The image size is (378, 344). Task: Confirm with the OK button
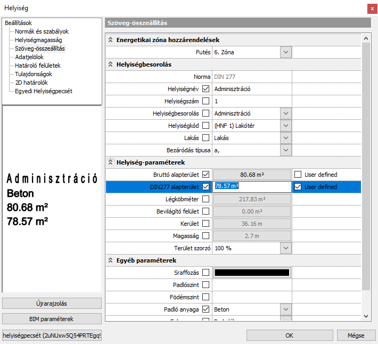point(289,335)
